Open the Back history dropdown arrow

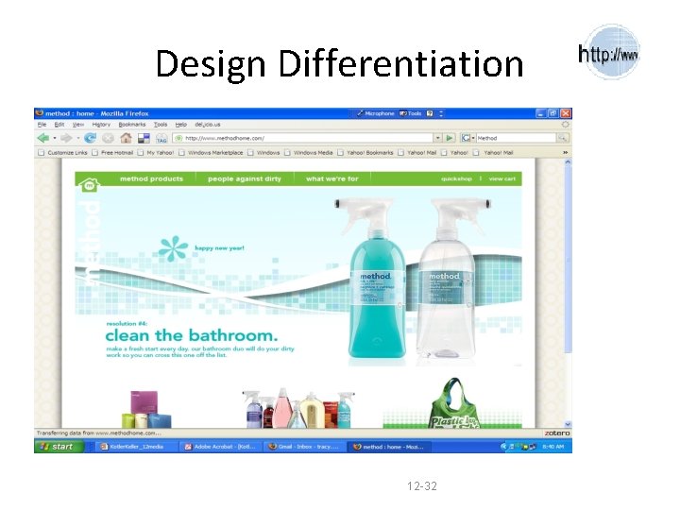tap(55, 138)
